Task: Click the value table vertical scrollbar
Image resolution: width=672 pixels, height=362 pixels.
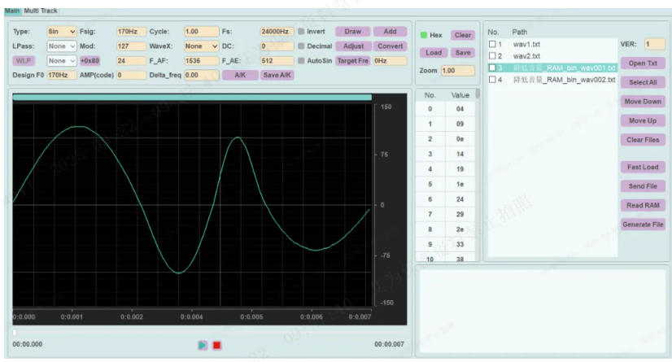Action: 478,94
